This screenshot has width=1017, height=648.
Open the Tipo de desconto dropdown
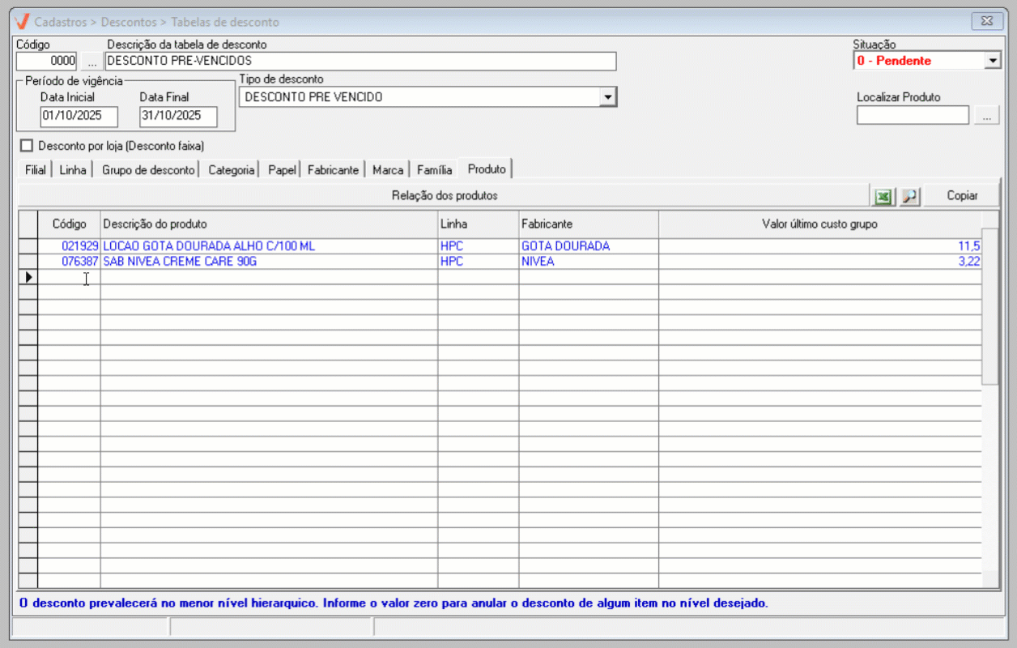tap(606, 97)
